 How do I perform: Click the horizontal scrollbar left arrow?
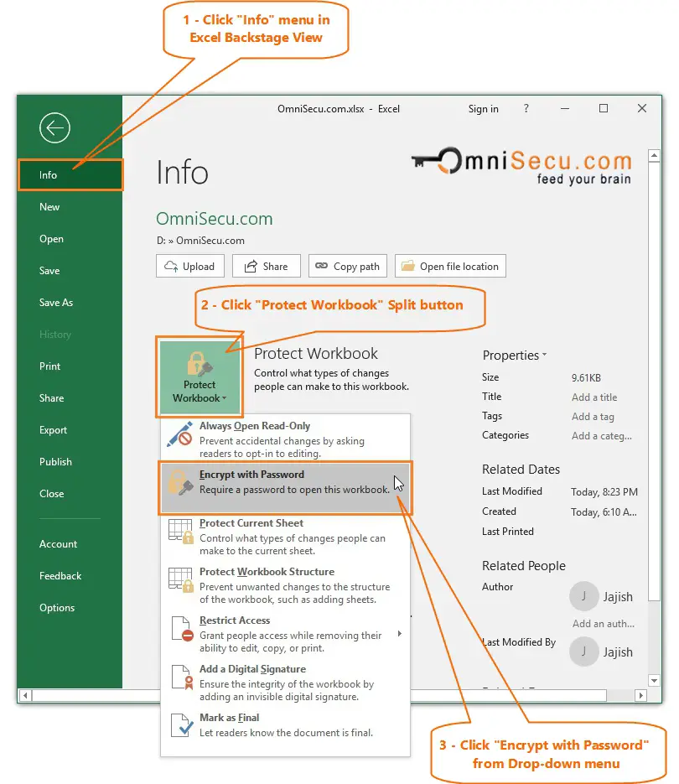(x=25, y=695)
